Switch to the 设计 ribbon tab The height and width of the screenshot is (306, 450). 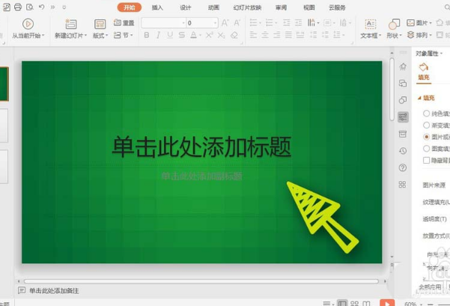[186, 7]
